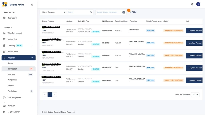
Task: Click recipient Fahmi testing
Action: coord(134,29)
